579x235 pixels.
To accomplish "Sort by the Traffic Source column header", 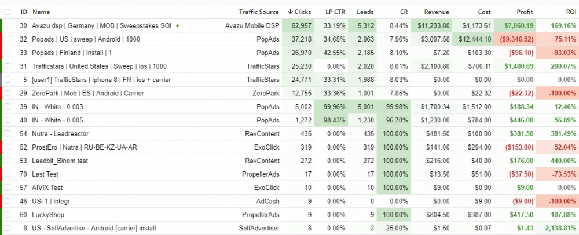I will [259, 12].
